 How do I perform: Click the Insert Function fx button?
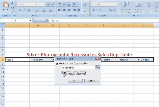tap(47, 21)
